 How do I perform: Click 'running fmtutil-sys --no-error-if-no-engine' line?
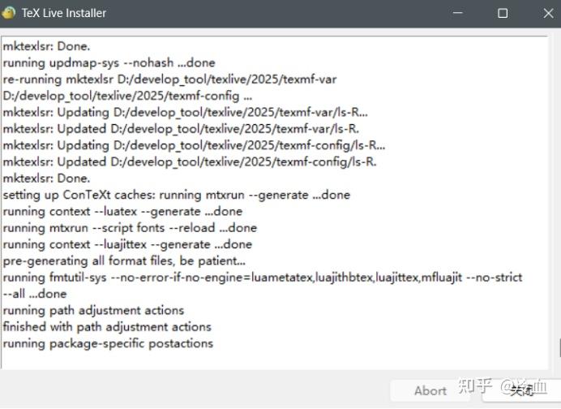tap(263, 278)
